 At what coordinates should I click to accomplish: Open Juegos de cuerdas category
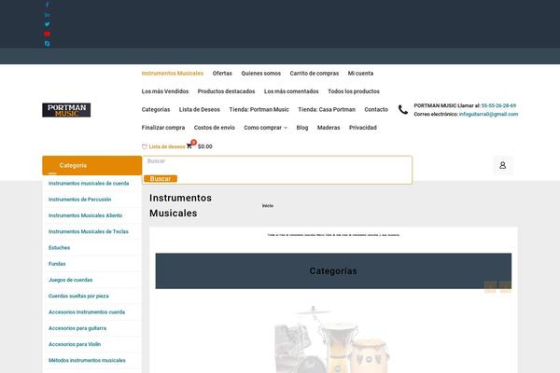click(70, 280)
